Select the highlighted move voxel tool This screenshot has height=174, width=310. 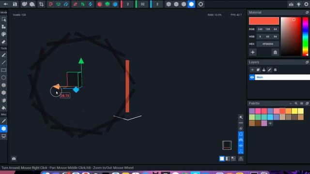[3, 129]
